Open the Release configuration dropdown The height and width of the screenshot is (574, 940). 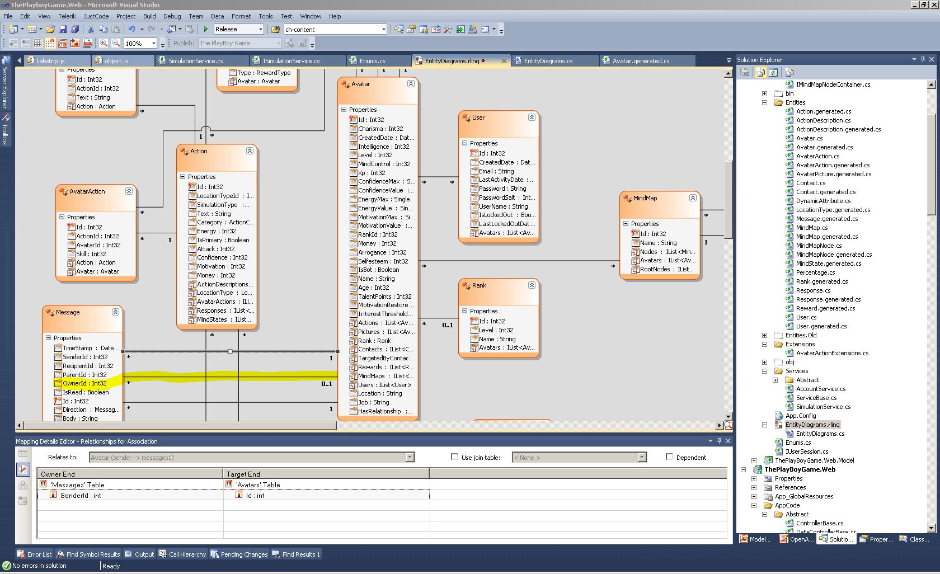pyautogui.click(x=260, y=29)
